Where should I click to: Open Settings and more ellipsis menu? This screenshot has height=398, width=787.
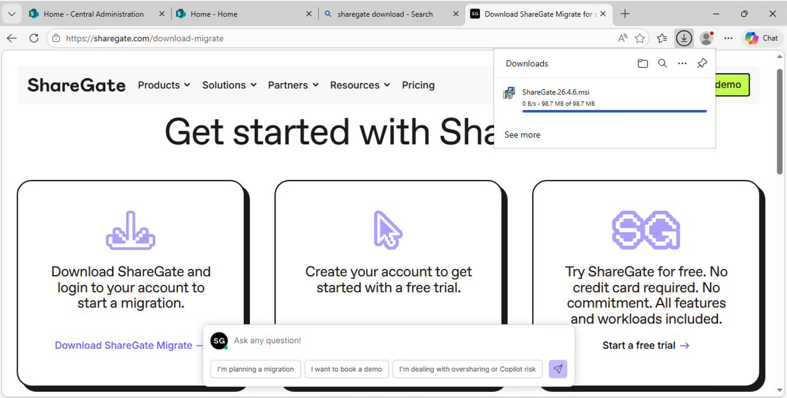coord(729,38)
